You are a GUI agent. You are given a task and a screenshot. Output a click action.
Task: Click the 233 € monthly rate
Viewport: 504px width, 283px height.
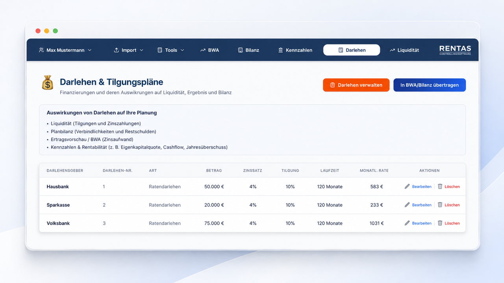tap(377, 205)
